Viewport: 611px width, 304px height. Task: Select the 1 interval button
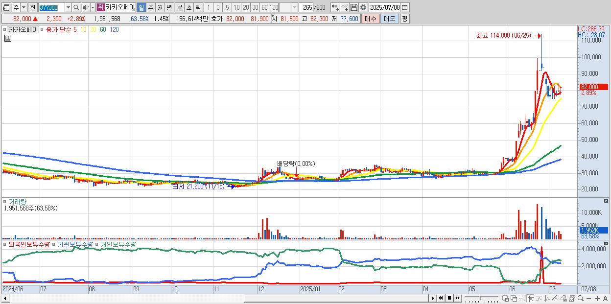click(209, 7)
